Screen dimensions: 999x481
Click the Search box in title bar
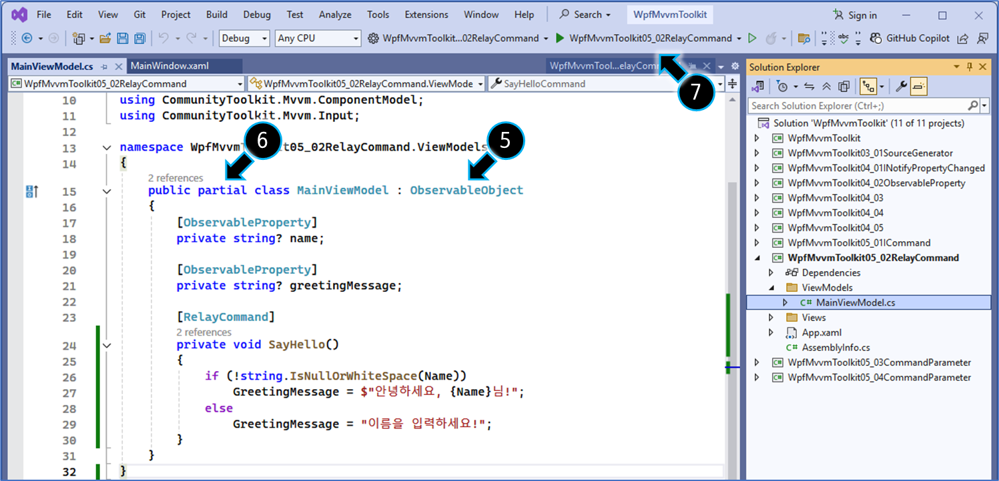pyautogui.click(x=585, y=15)
